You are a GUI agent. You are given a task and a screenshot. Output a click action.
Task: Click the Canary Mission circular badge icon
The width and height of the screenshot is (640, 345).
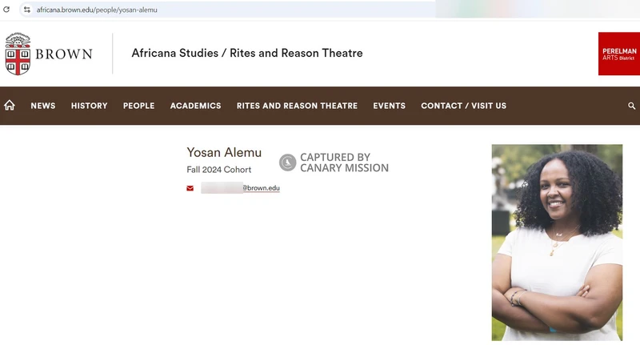287,162
